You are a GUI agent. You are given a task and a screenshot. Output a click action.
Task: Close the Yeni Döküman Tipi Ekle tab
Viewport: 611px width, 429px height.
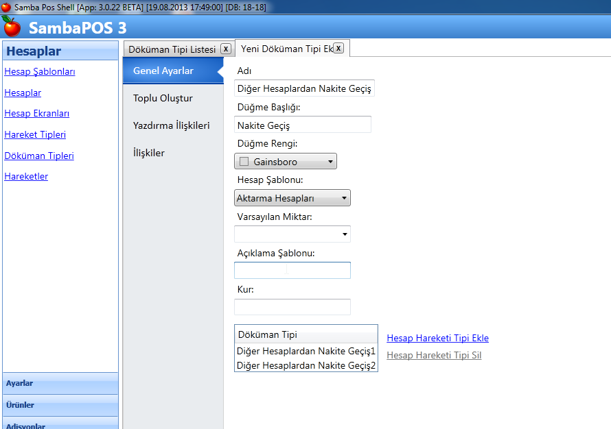337,49
